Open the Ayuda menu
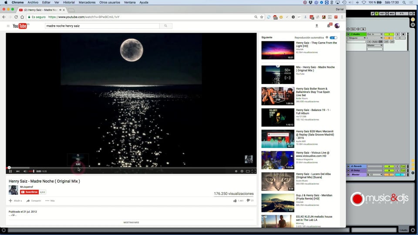 (x=144, y=3)
